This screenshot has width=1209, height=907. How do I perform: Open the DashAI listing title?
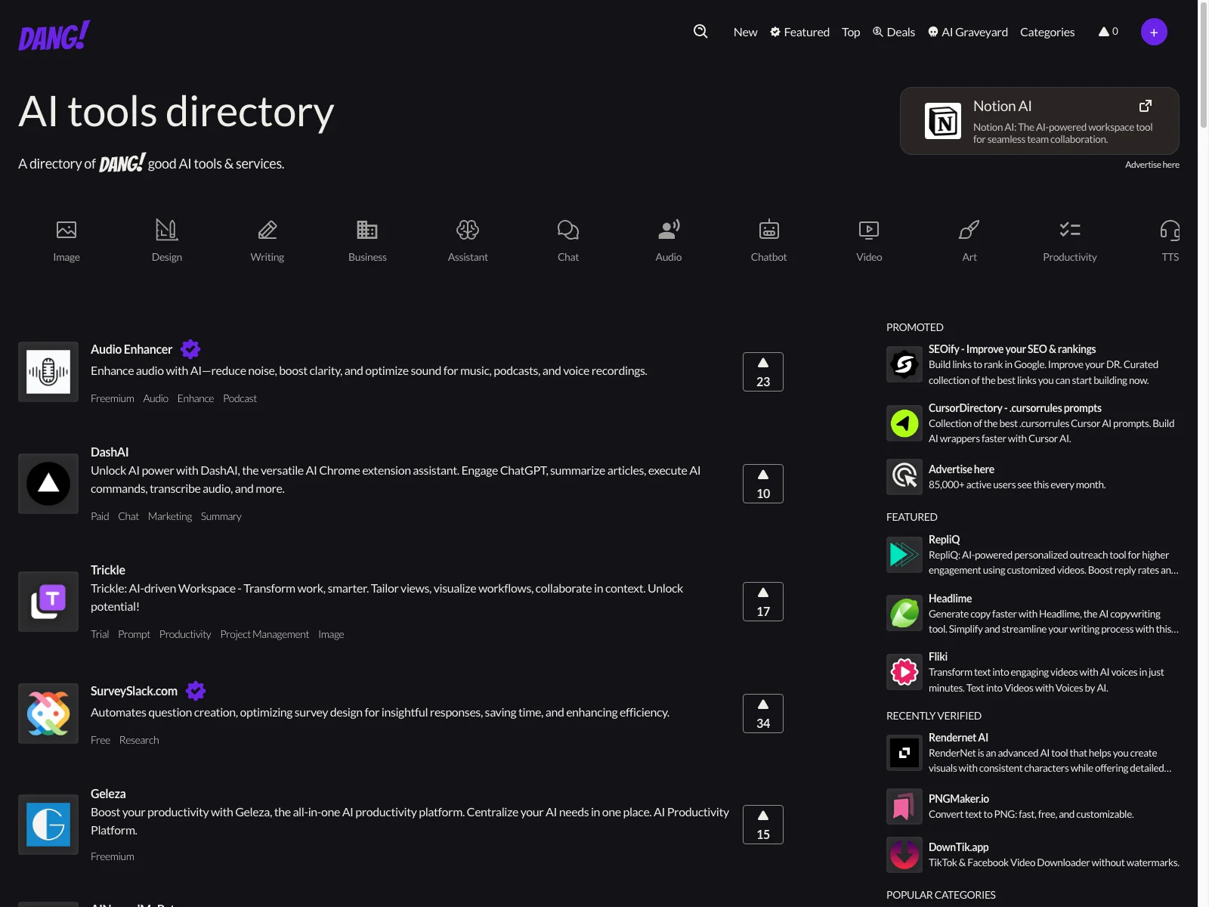click(110, 452)
